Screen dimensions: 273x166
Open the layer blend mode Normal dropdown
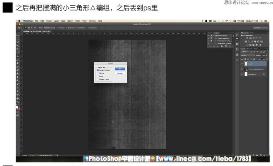pos(248,56)
